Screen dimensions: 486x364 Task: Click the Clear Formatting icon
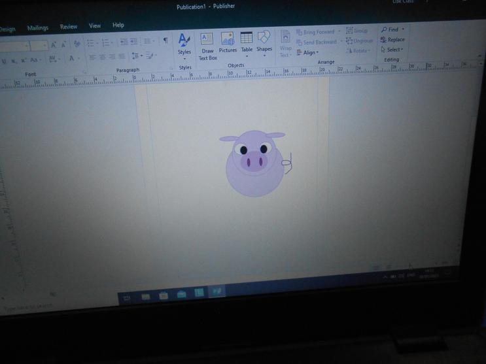click(77, 44)
